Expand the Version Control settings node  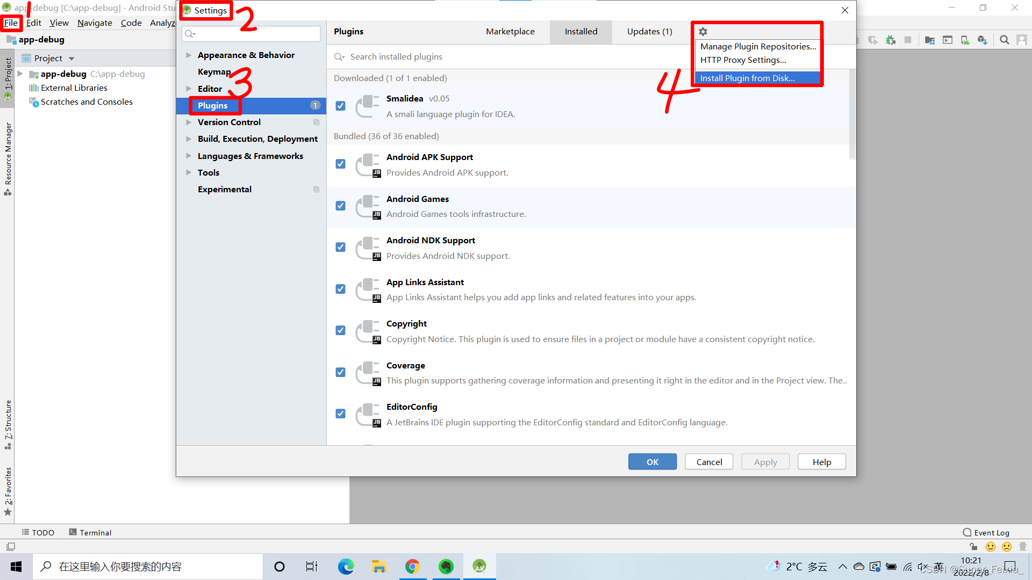click(x=189, y=122)
